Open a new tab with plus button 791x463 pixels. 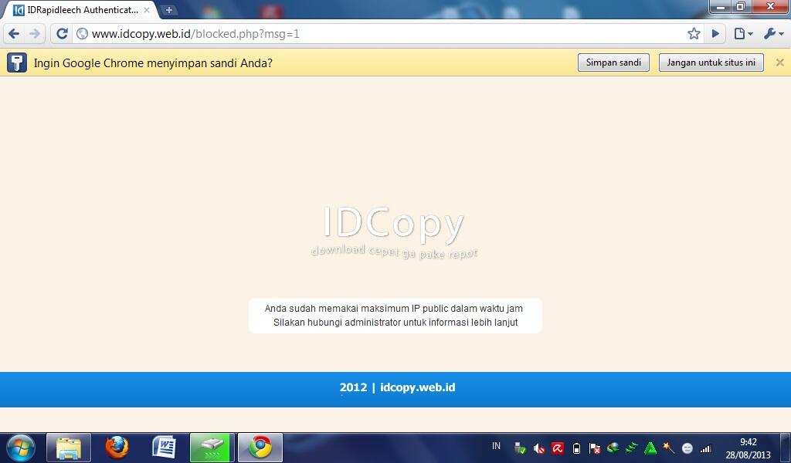pyautogui.click(x=168, y=9)
